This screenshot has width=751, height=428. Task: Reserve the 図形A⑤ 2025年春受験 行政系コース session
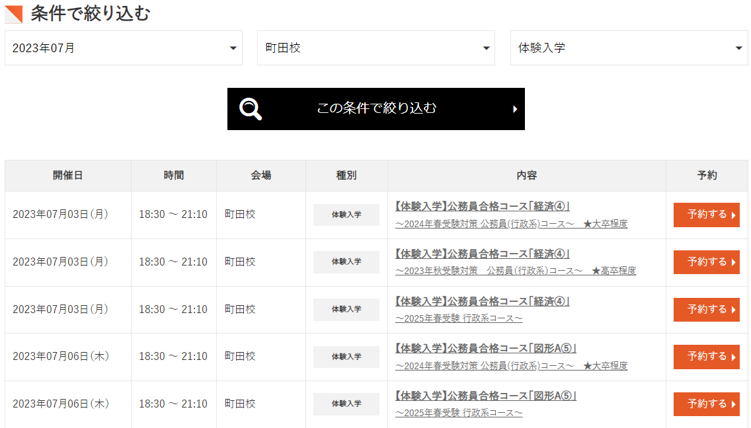pyautogui.click(x=707, y=404)
